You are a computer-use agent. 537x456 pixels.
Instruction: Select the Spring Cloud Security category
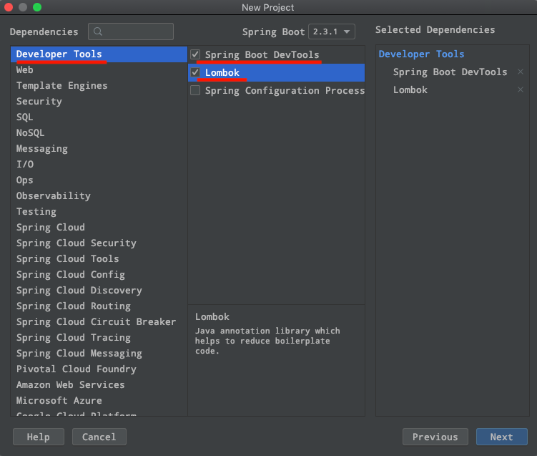click(99, 243)
